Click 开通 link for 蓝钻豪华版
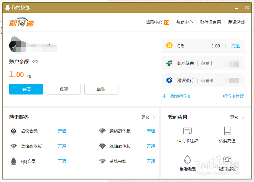254x182 pixels. pyautogui.click(x=62, y=146)
